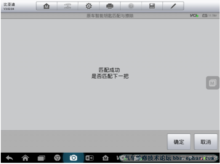Screen dimensions: 220x164
Task: Confirm matching the next key with 确定
Action: pyautogui.click(x=179, y=142)
